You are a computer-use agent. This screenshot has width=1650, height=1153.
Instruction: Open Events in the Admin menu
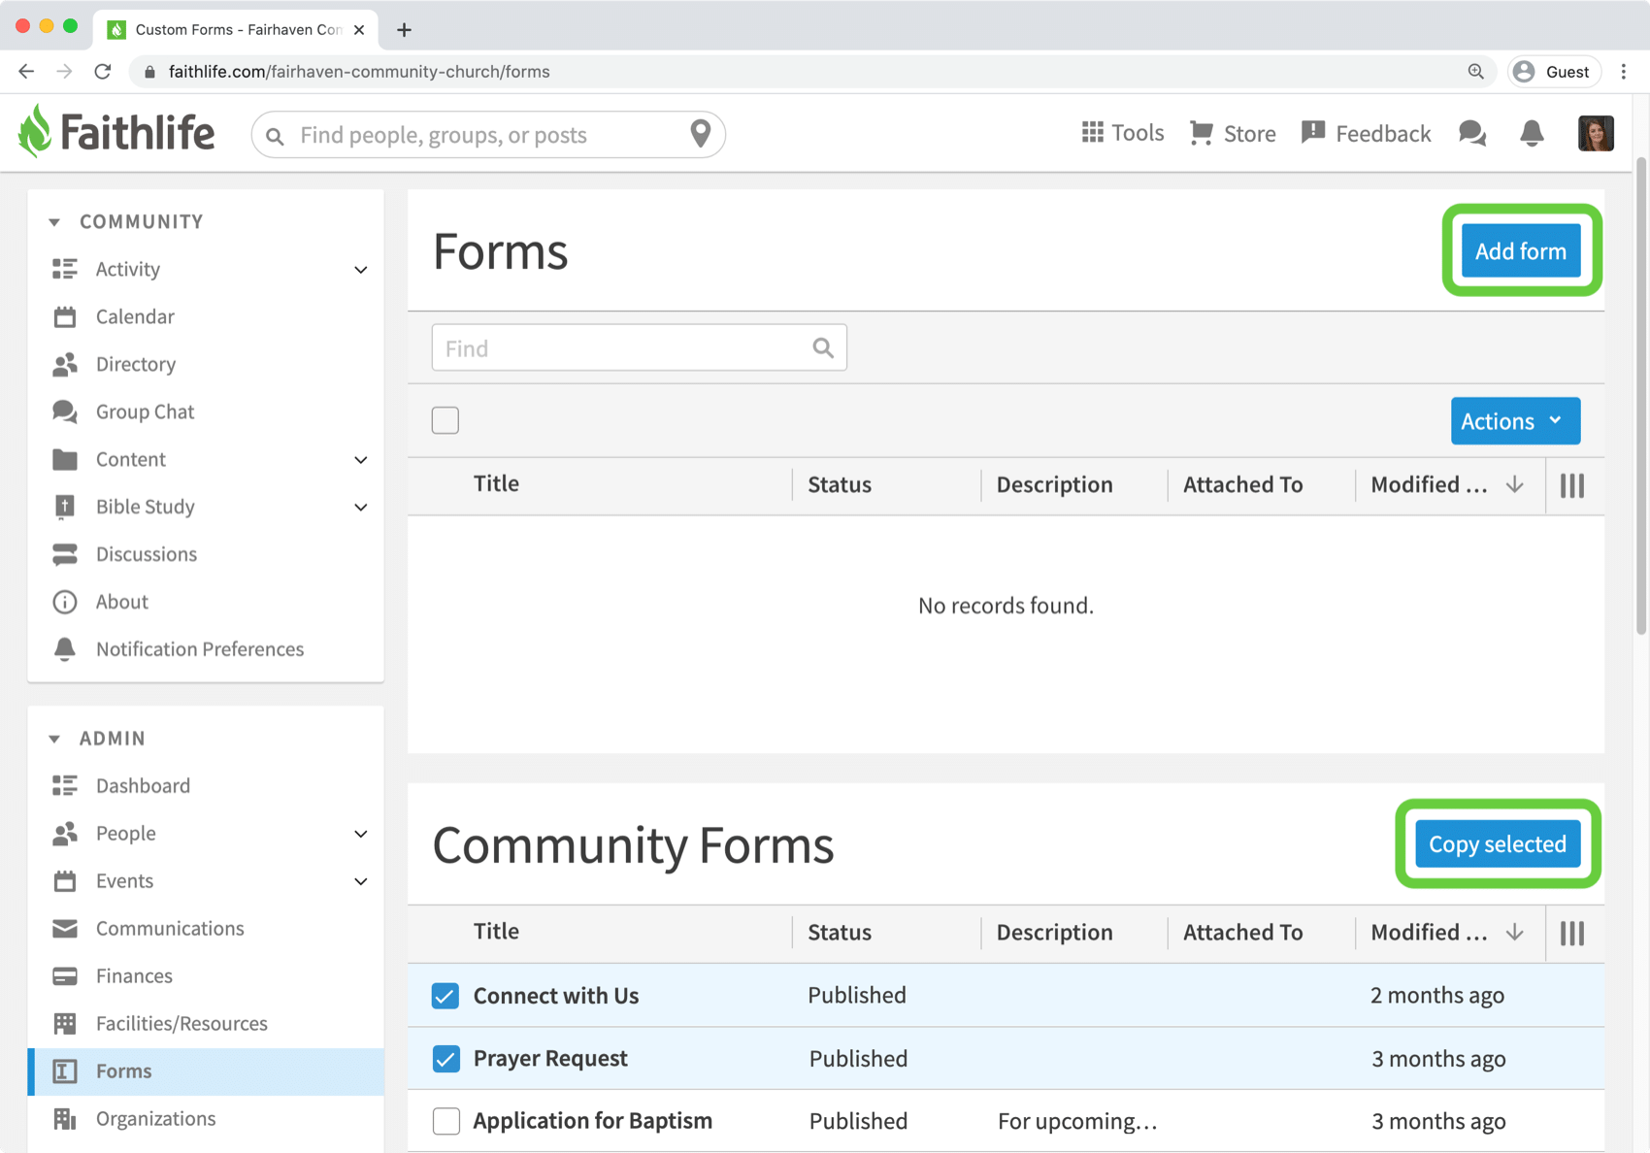(124, 880)
